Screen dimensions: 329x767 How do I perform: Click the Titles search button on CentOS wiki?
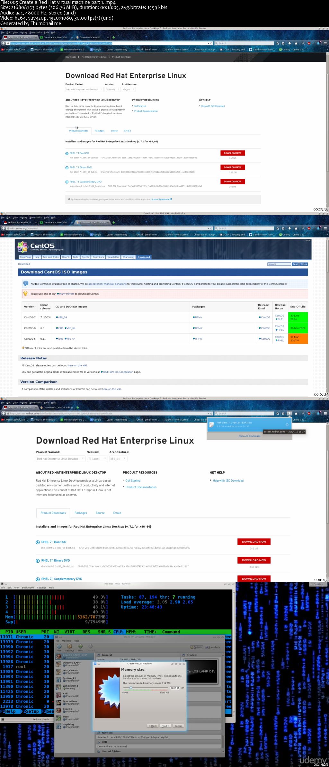coord(304,264)
